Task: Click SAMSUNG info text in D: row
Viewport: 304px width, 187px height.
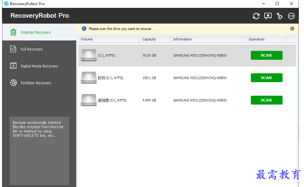Action: (200, 78)
